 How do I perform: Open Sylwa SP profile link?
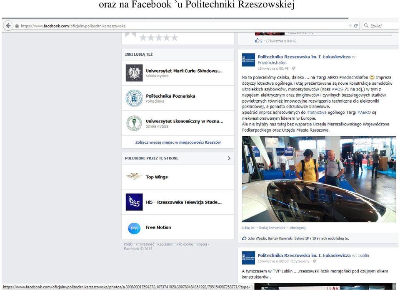tap(302, 238)
